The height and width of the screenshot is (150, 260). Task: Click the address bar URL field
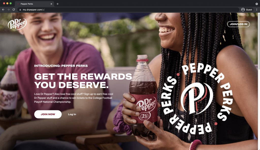[129, 10]
